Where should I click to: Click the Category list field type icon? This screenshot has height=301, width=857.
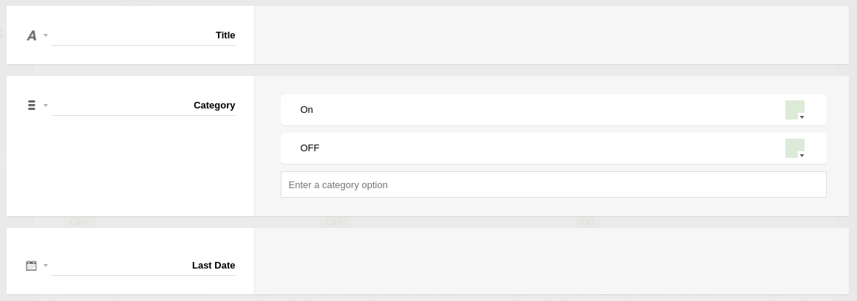(x=32, y=105)
